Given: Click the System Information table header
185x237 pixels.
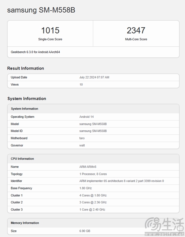Looking at the screenshot, I should [93, 109].
